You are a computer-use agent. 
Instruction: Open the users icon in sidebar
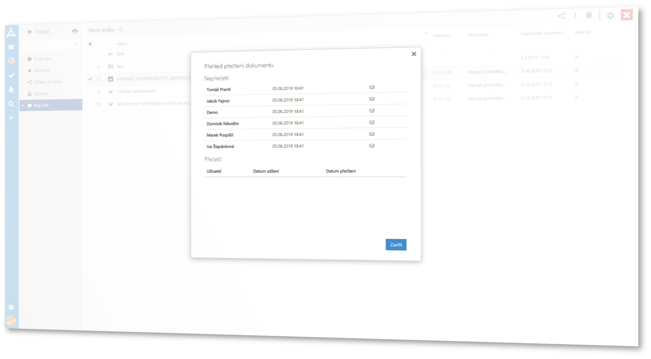pyautogui.click(x=11, y=90)
